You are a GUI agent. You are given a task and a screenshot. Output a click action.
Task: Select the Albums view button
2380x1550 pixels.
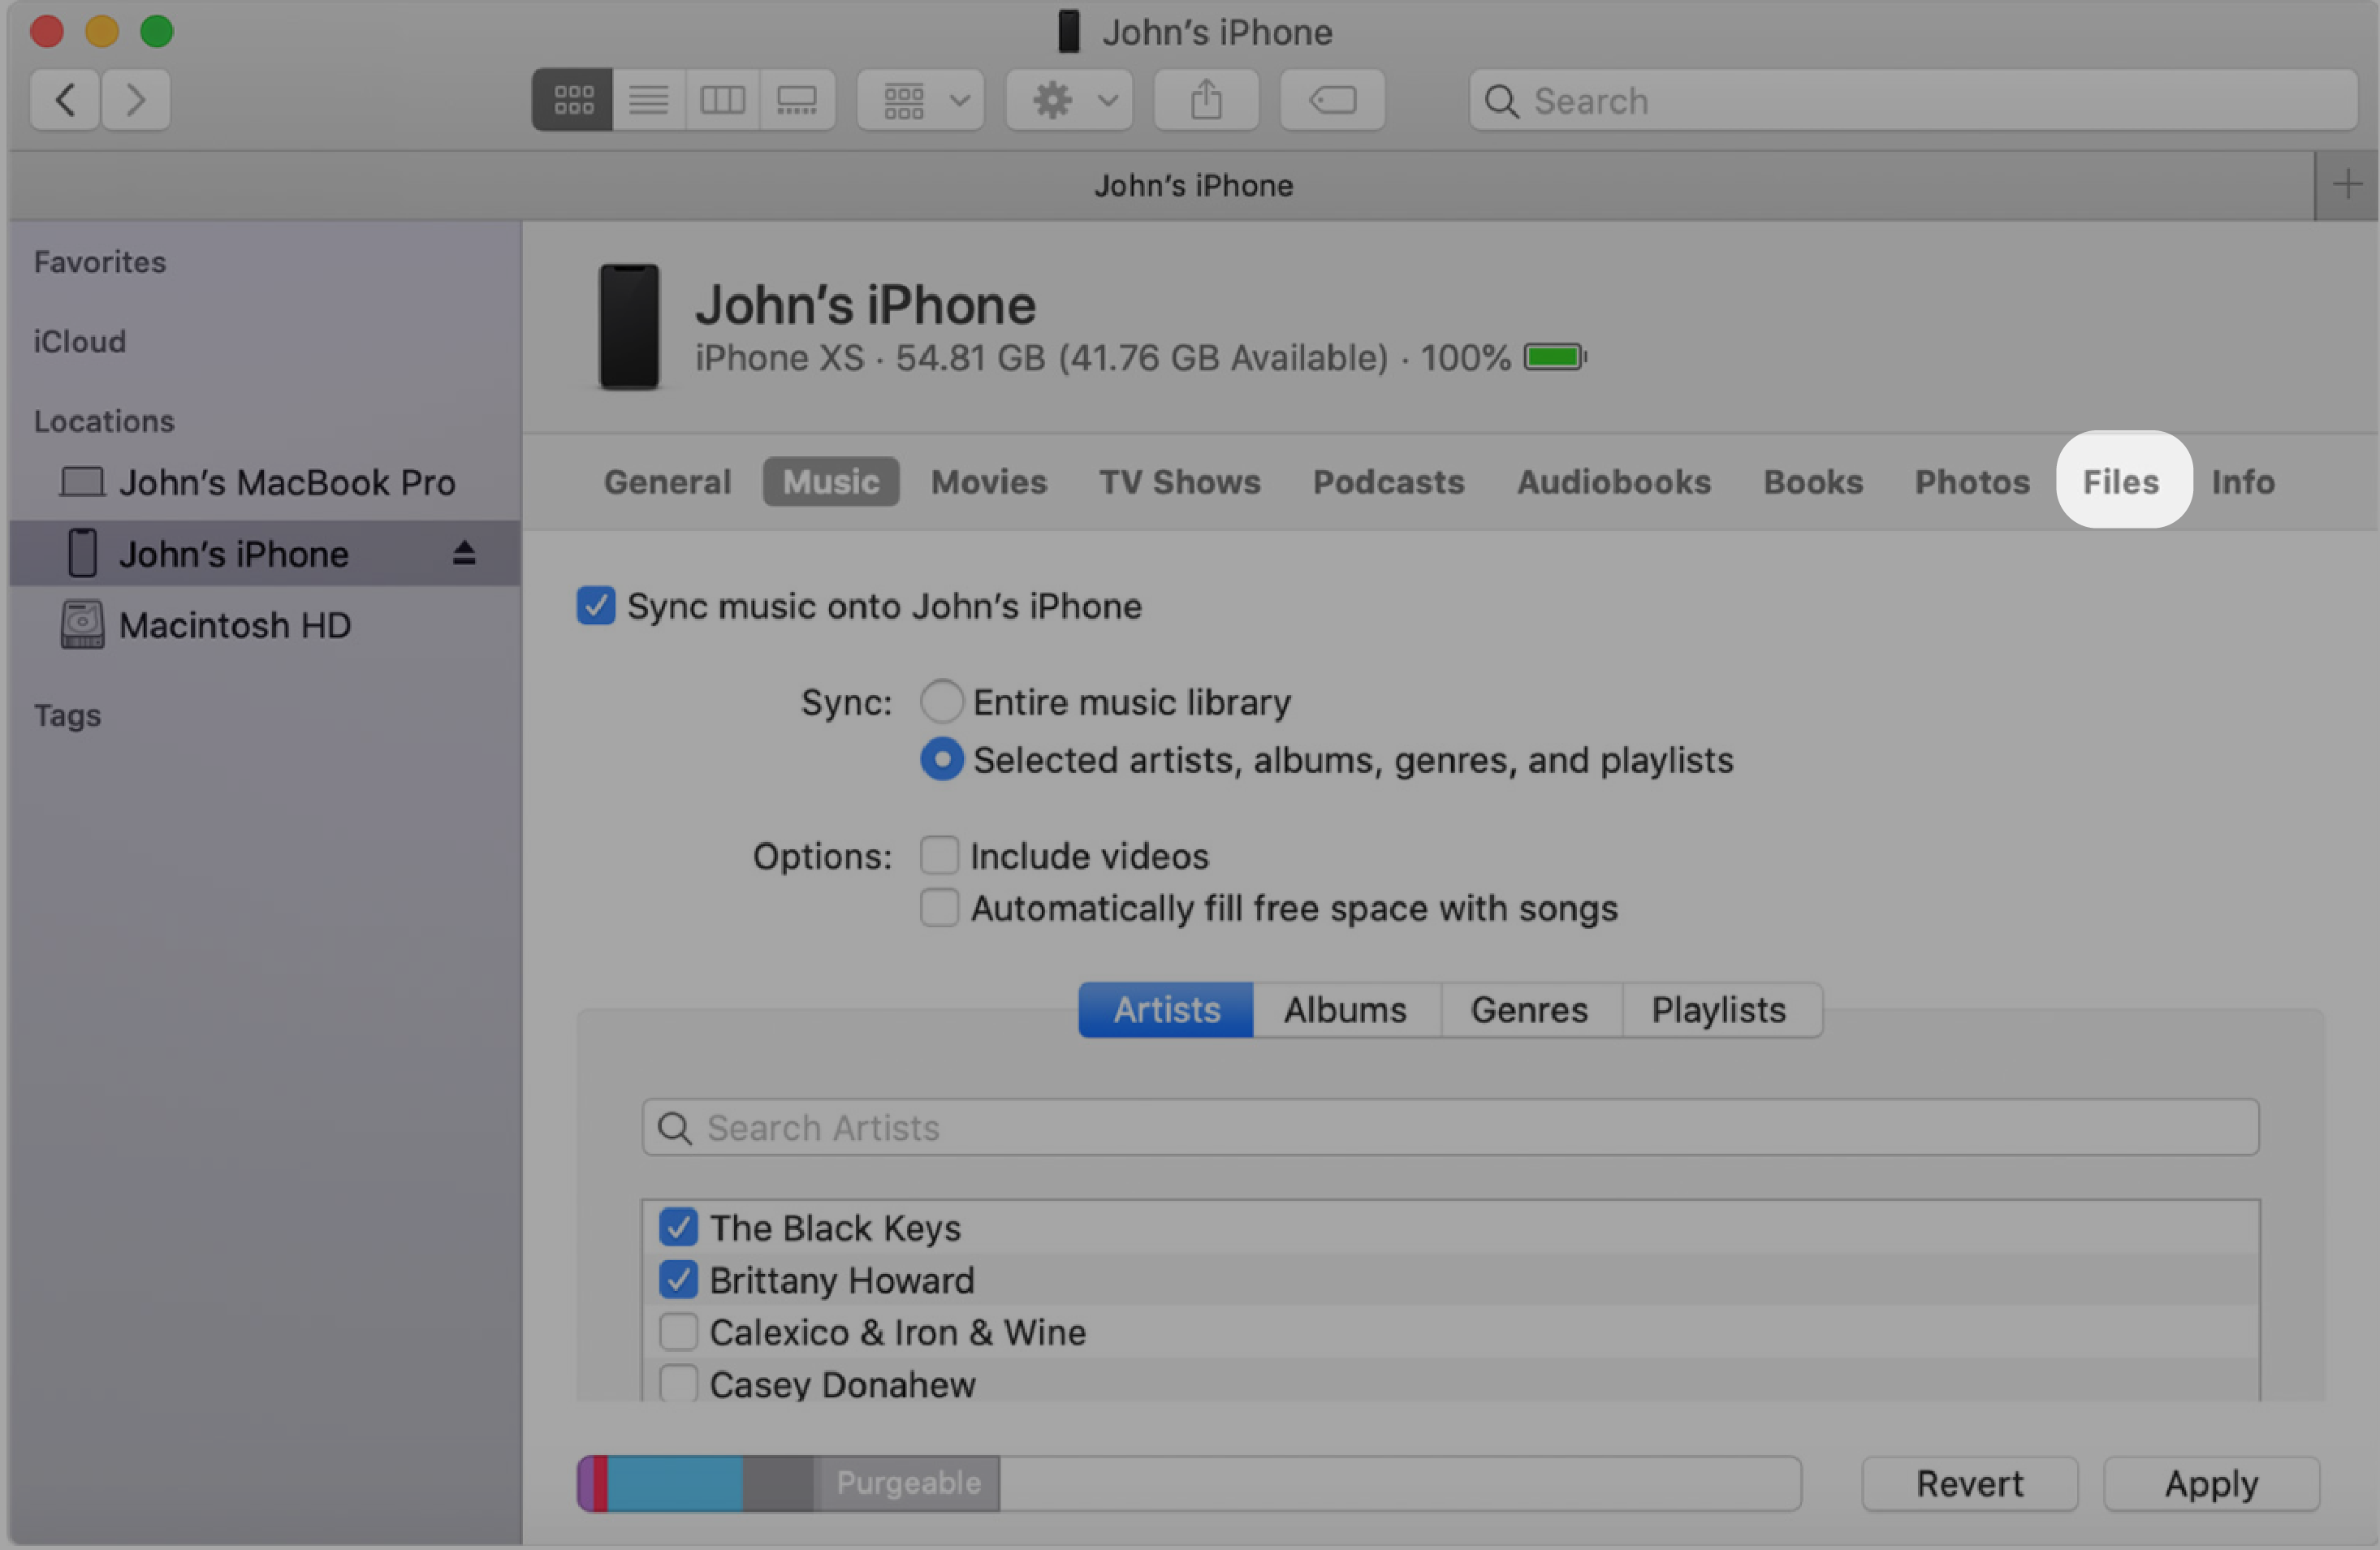[x=1346, y=1009]
